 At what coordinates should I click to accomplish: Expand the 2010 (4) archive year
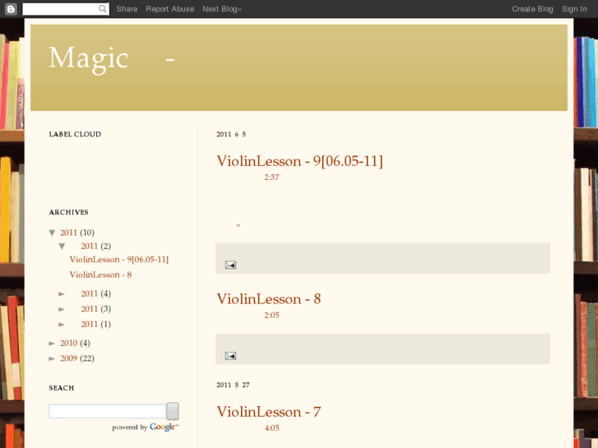click(x=53, y=344)
